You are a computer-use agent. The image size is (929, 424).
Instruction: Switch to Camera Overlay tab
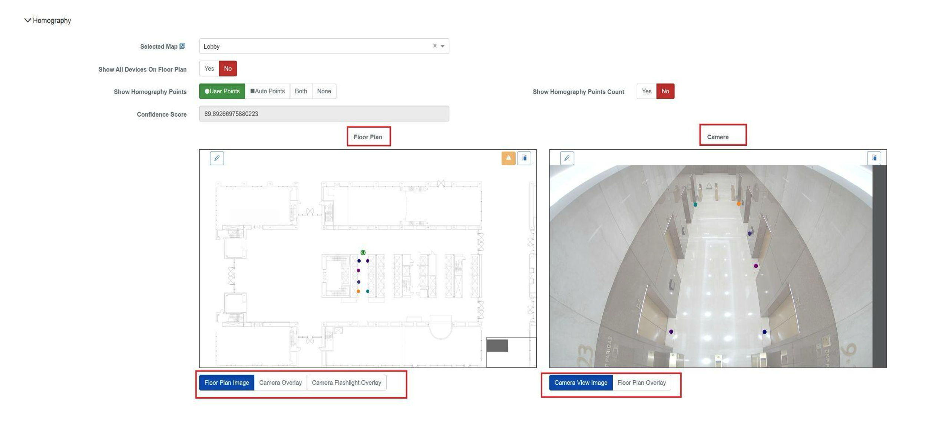[280, 382]
